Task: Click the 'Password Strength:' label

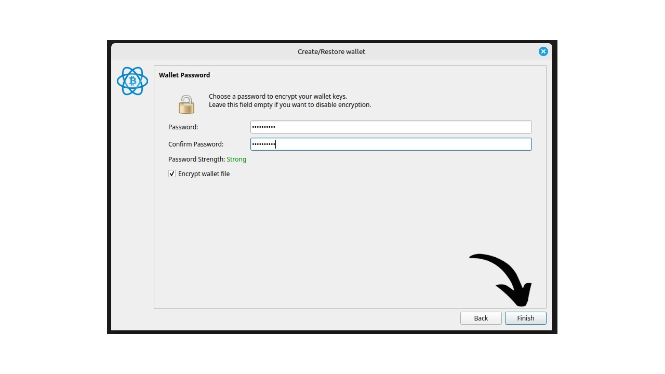Action: [x=196, y=159]
